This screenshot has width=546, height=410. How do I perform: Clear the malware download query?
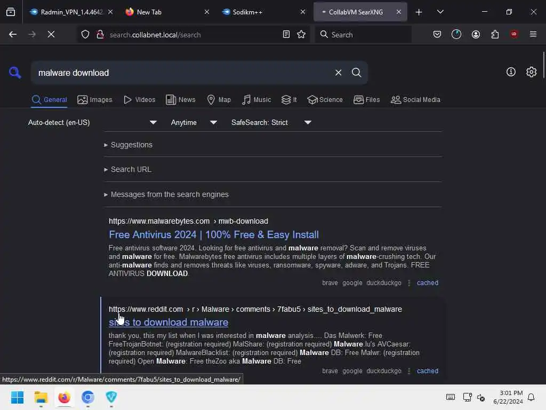coord(338,73)
